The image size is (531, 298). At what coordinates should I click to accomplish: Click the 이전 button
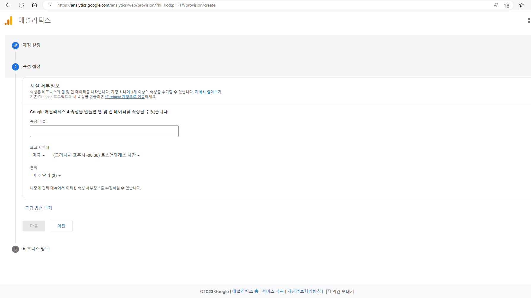(x=61, y=226)
